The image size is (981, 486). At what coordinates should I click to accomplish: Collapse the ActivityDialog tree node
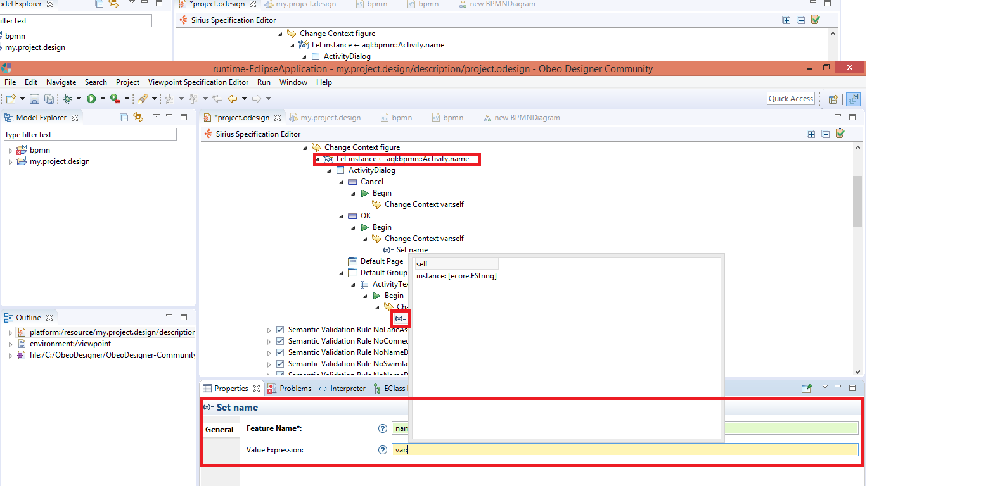pyautogui.click(x=329, y=171)
